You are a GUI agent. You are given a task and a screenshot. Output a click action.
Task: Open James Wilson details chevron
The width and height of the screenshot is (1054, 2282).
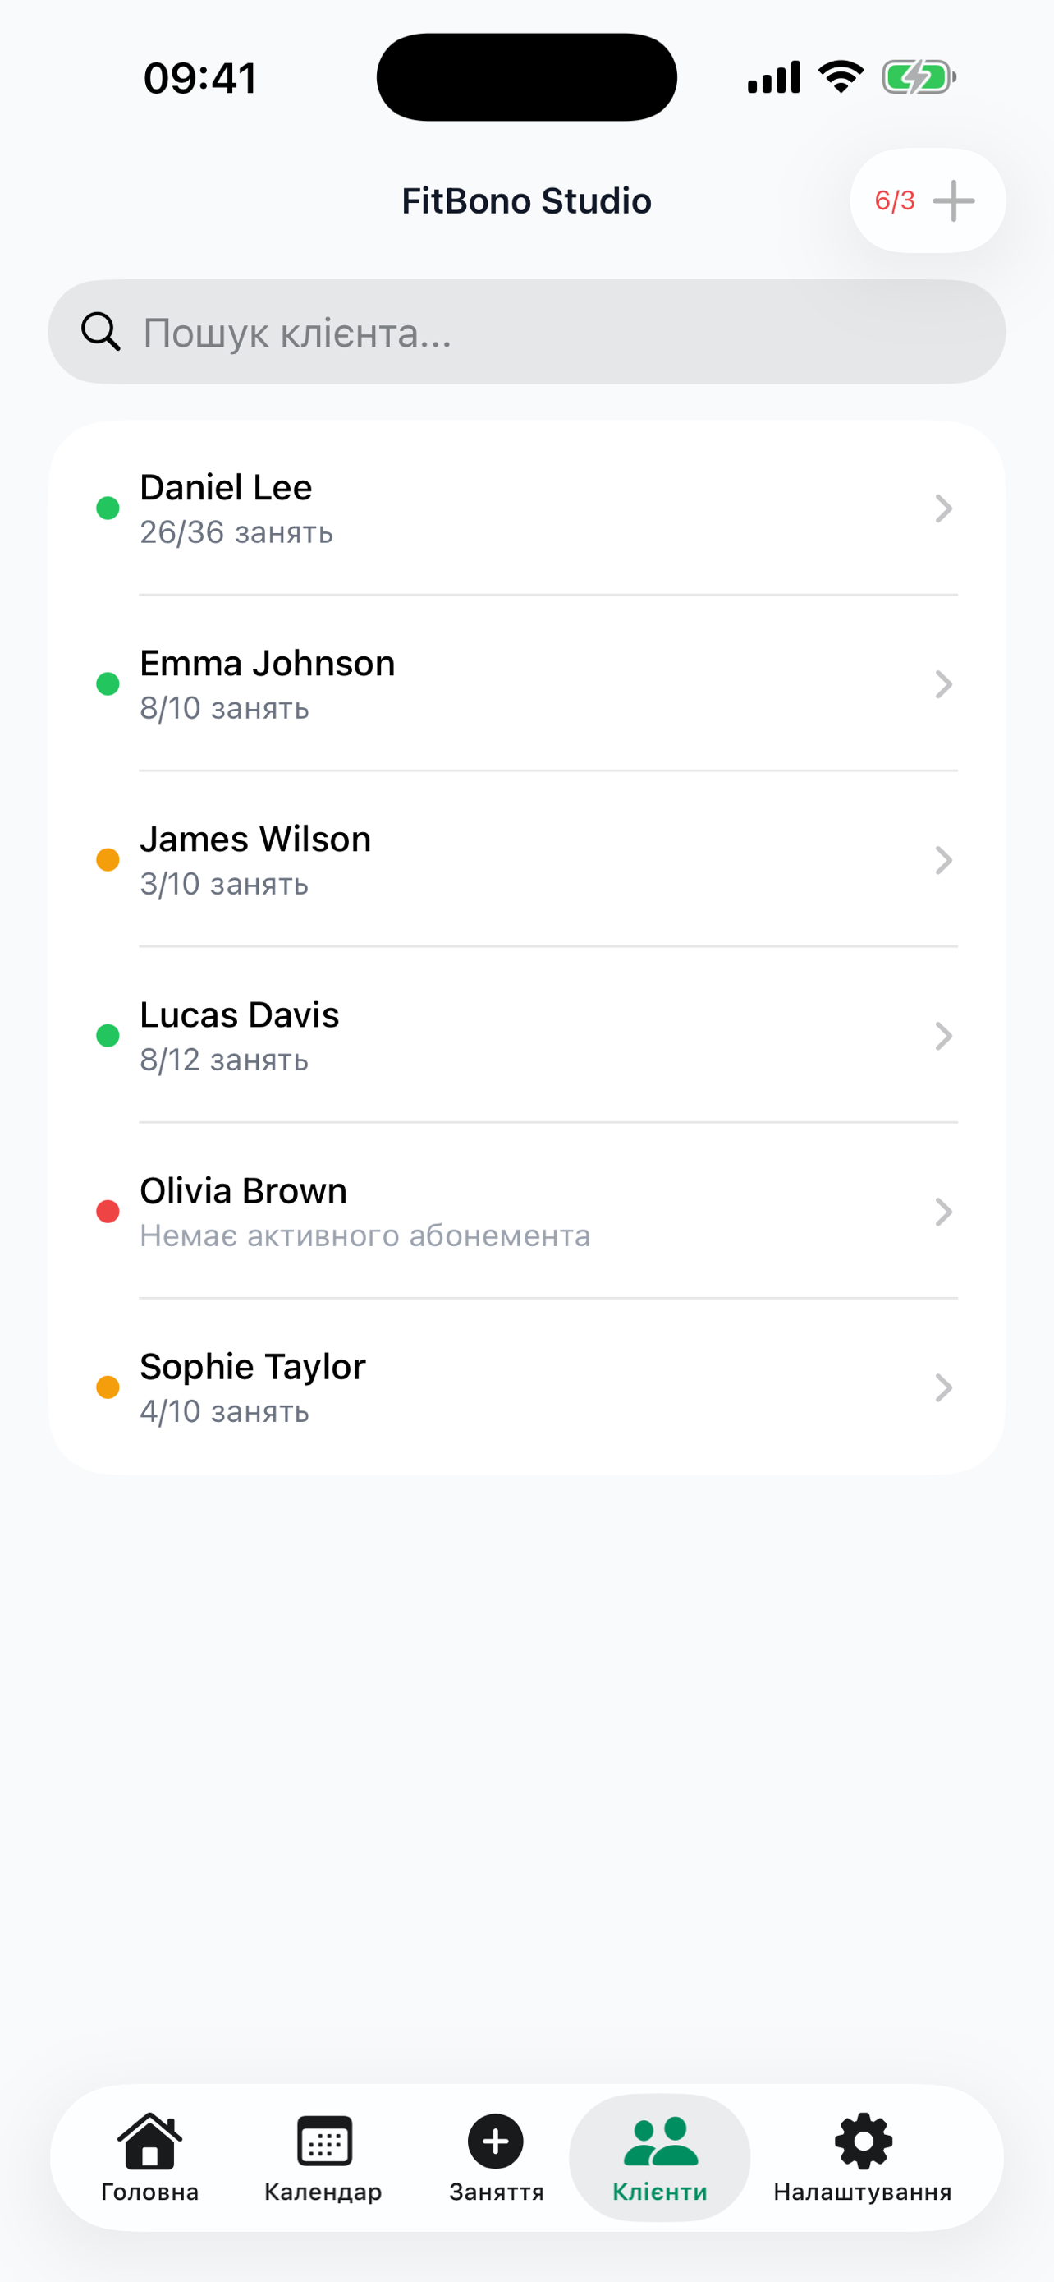pyautogui.click(x=943, y=860)
